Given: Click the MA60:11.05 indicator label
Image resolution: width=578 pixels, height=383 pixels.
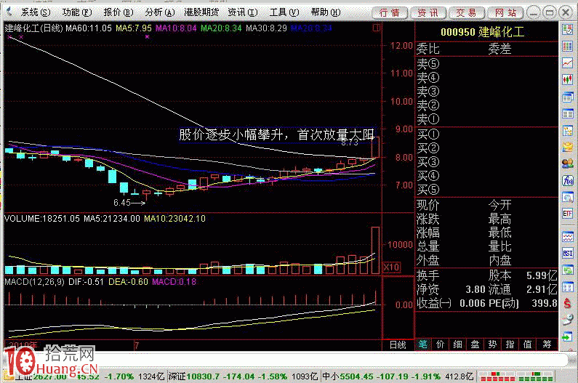Looking at the screenshot, I should coord(89,28).
